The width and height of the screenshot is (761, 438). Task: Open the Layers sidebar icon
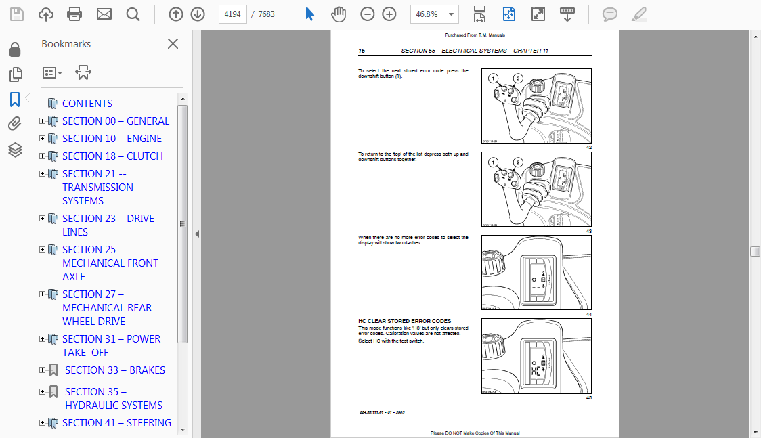[x=15, y=150]
